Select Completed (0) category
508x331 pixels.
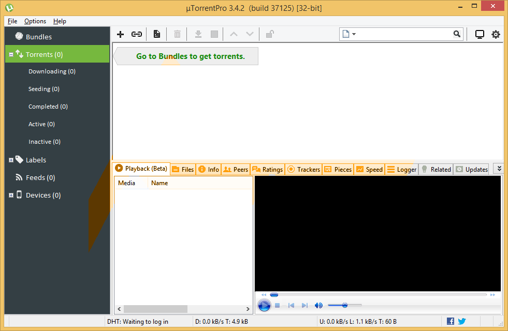[48, 107]
